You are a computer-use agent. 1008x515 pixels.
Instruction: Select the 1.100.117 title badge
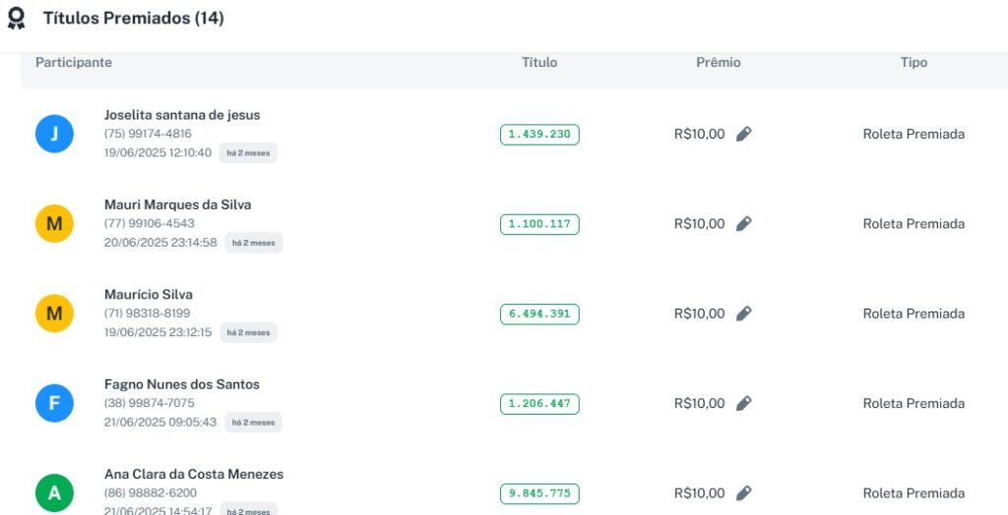pos(539,224)
